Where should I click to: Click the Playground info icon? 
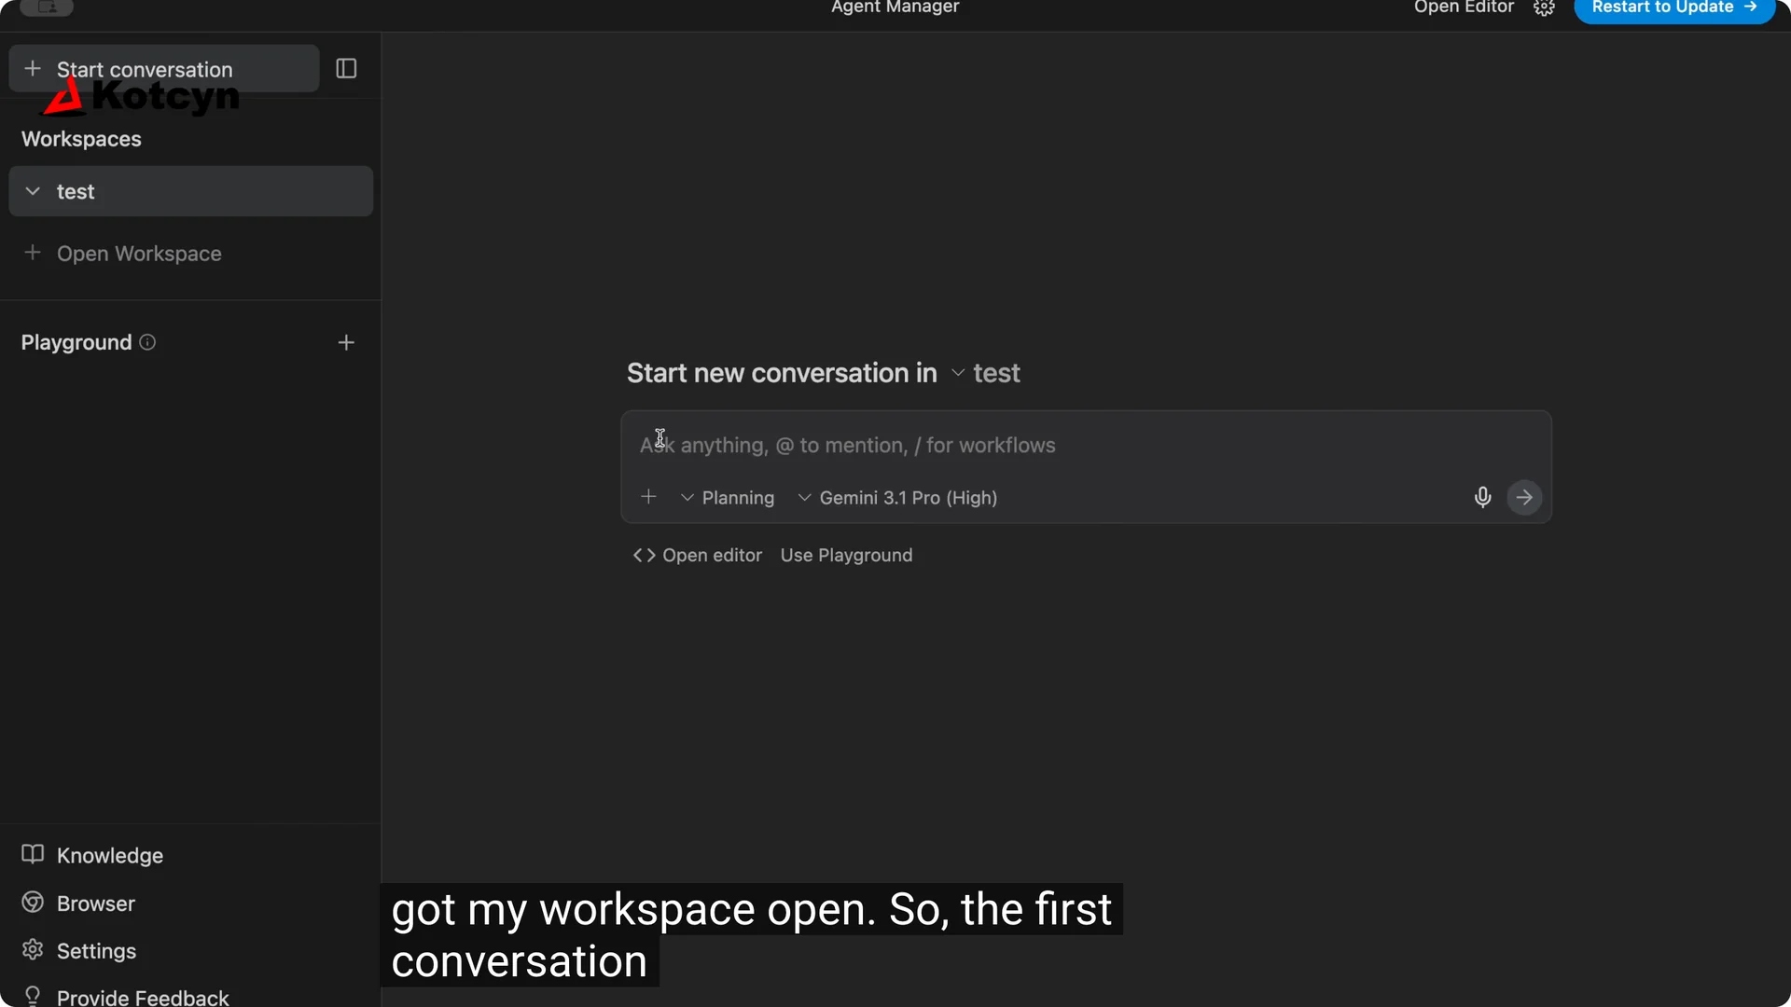point(147,342)
